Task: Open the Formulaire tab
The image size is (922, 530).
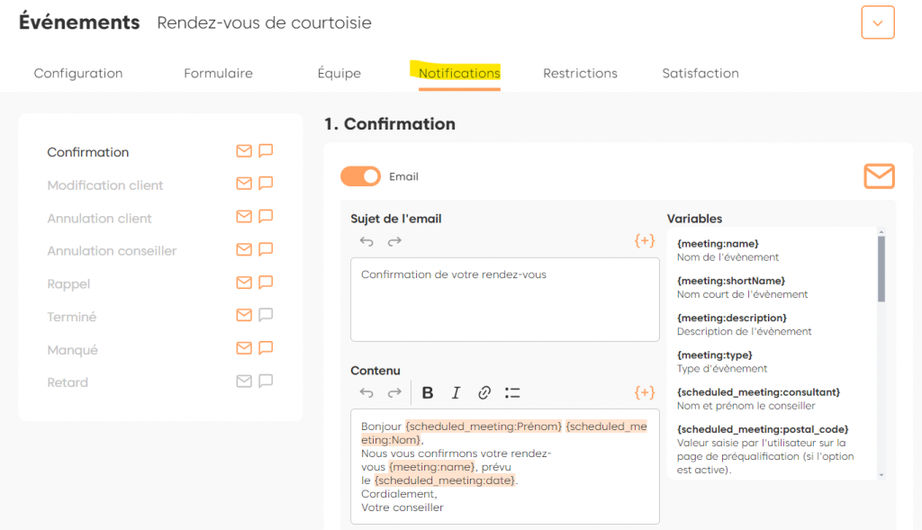Action: (218, 73)
